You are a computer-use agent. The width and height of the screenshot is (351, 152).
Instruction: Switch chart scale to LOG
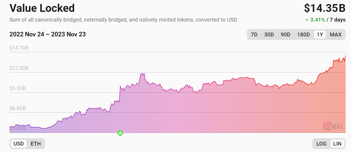[321, 144]
